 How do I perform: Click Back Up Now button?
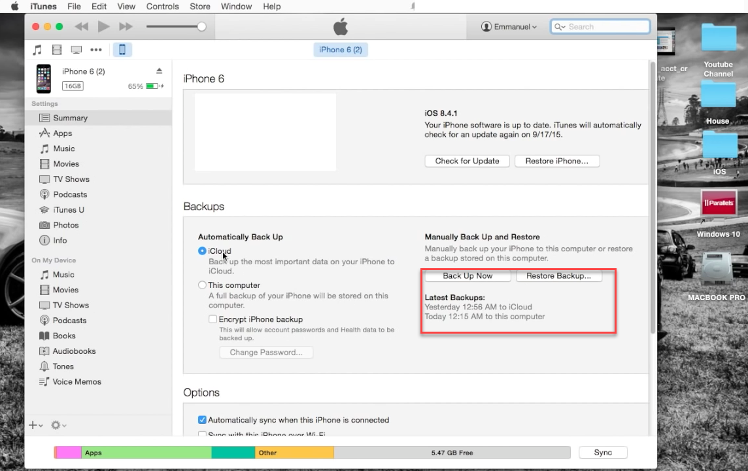coord(467,276)
